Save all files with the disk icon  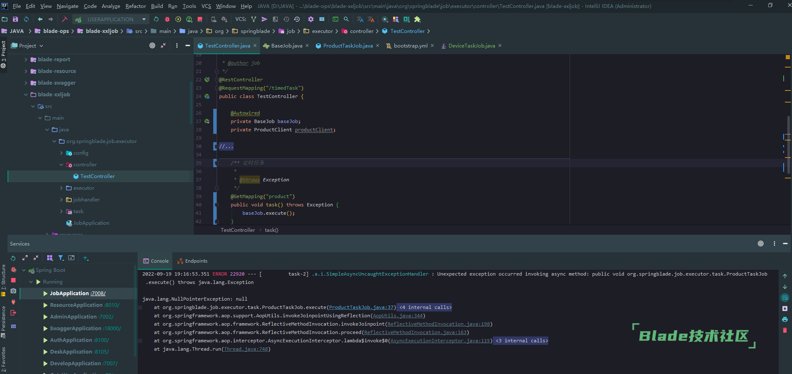coord(15,19)
